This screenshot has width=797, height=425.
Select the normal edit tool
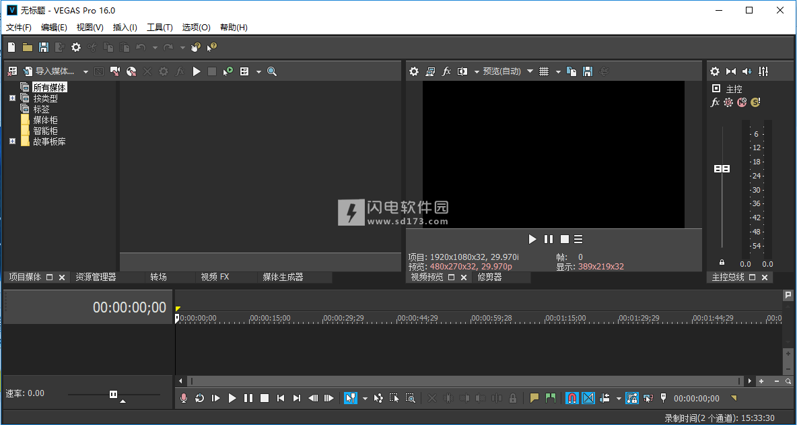350,398
